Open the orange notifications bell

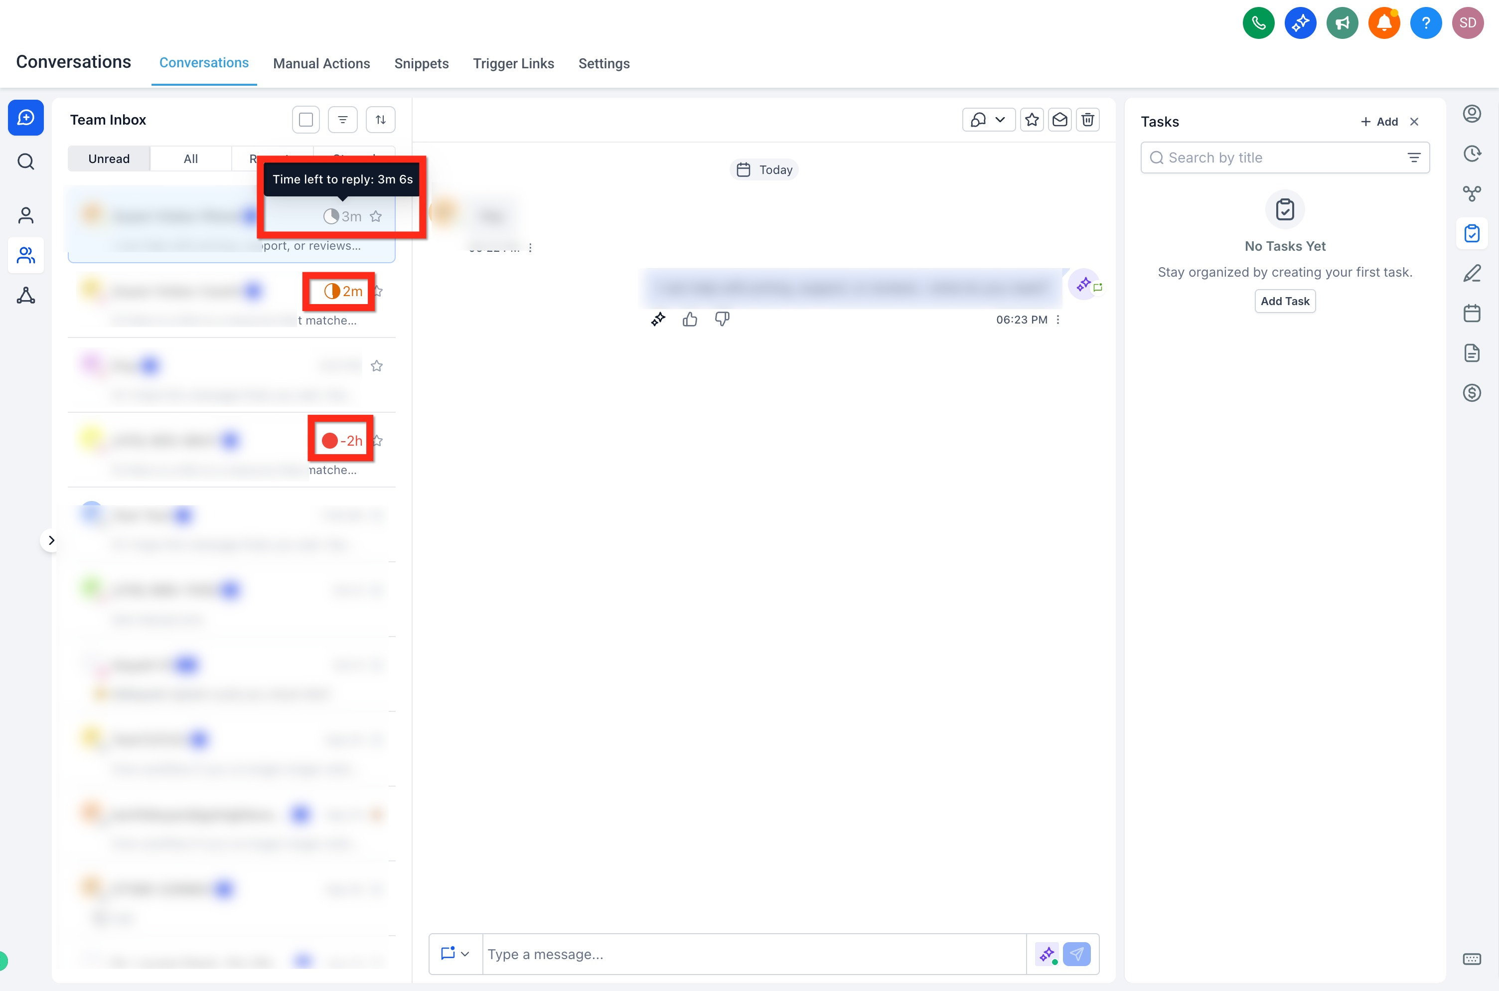1383,23
